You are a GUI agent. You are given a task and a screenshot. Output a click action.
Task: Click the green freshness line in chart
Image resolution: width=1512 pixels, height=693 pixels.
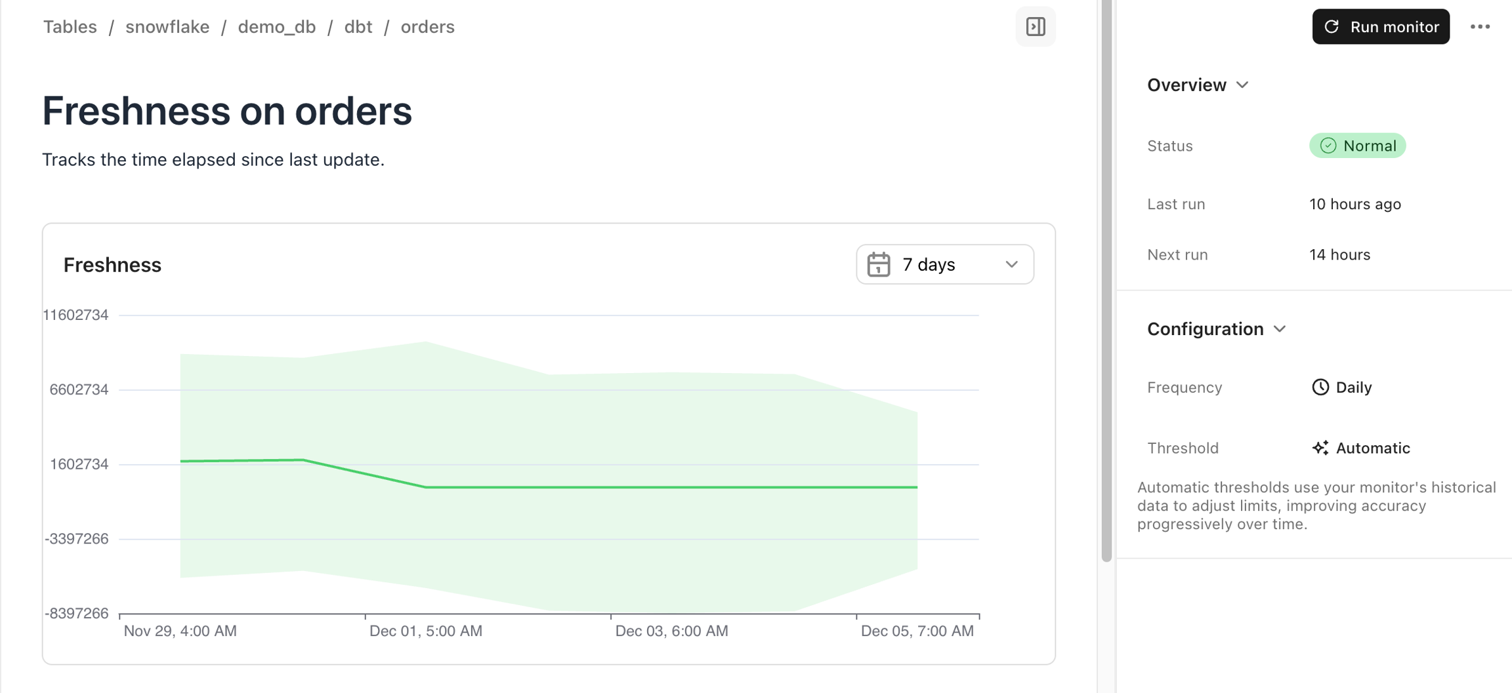coord(656,487)
